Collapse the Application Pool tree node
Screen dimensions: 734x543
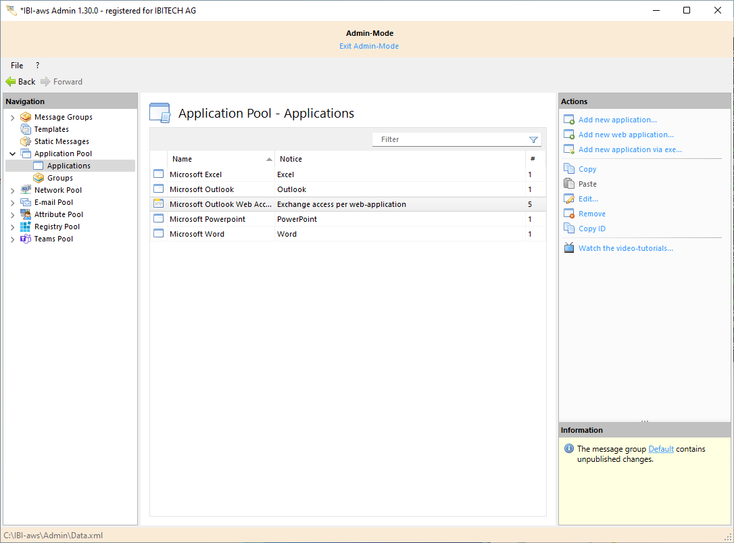12,154
